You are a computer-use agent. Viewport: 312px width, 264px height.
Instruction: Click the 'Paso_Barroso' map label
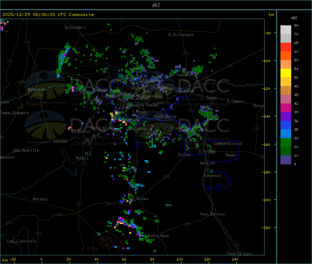(212, 214)
